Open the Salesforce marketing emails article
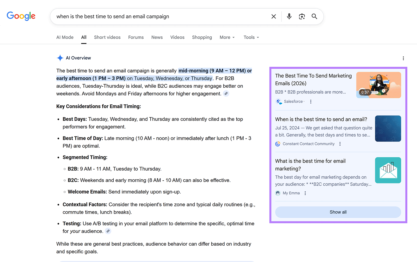The image size is (417, 262). (x=313, y=79)
